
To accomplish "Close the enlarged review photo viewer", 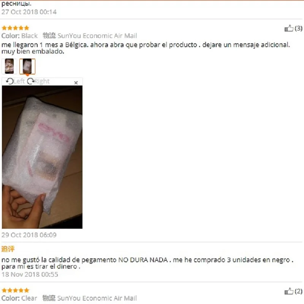I will click(76, 83).
